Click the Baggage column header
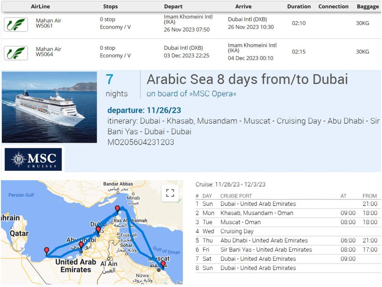The image size is (382, 287). (367, 6)
